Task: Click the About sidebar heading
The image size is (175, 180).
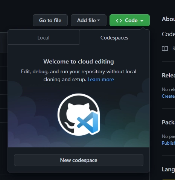Action: 168,19
